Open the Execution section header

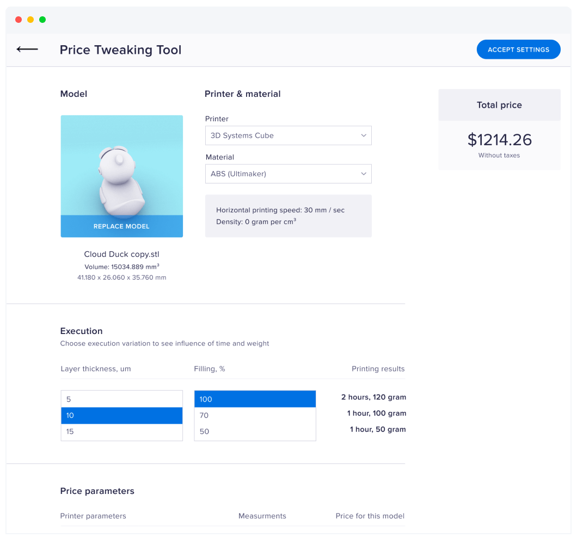point(81,331)
